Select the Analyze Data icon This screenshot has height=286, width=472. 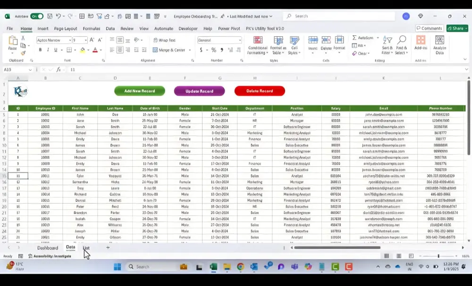[x=438, y=43]
